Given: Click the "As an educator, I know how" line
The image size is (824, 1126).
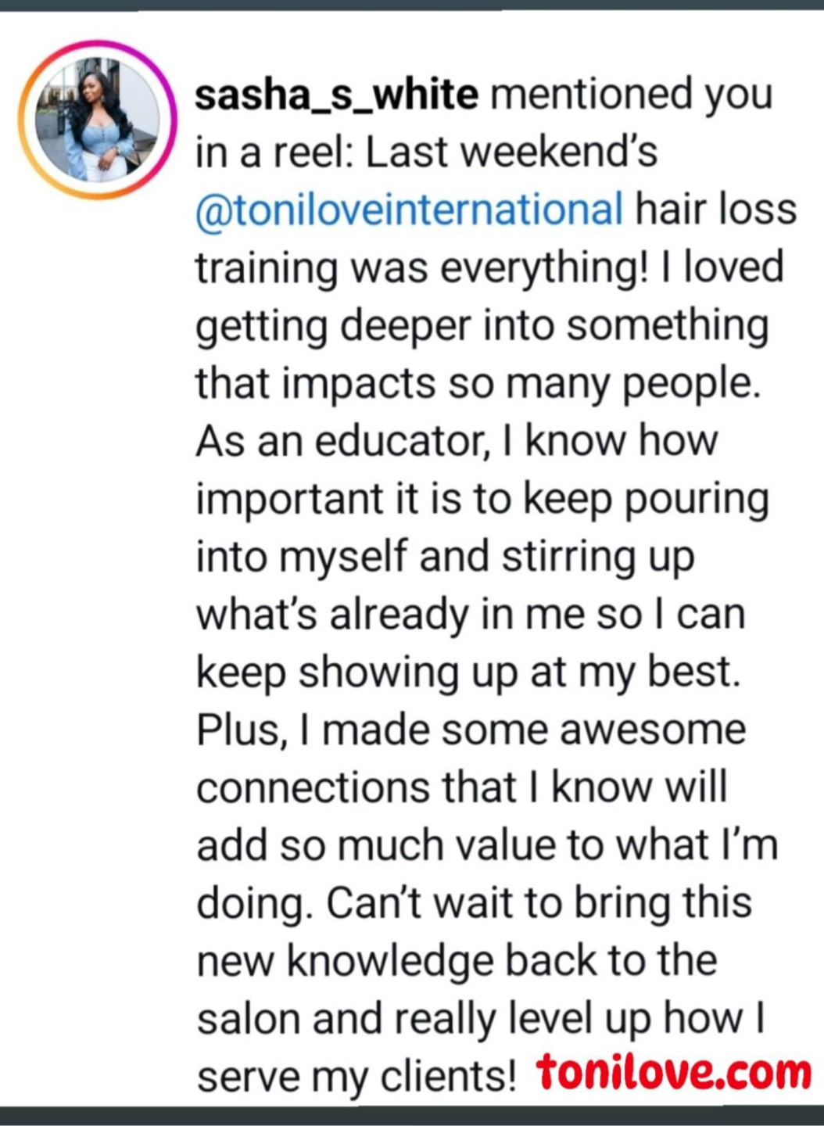Looking at the screenshot, I should pyautogui.click(x=456, y=441).
